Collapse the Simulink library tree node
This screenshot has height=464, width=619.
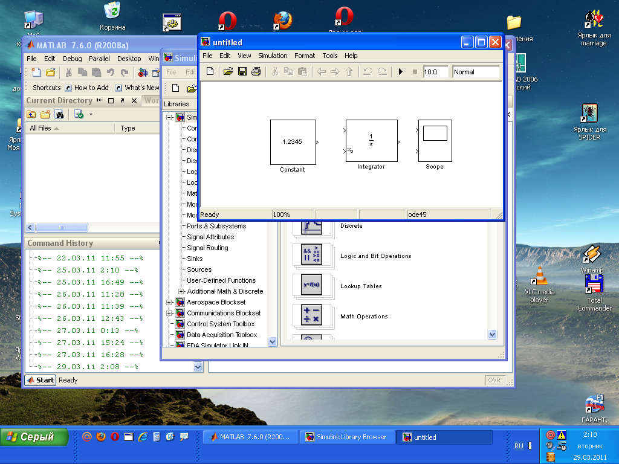[169, 117]
